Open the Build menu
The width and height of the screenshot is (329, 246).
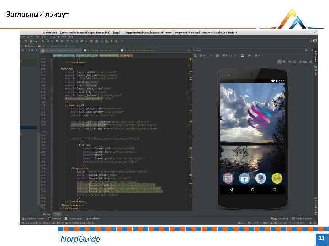point(31,36)
